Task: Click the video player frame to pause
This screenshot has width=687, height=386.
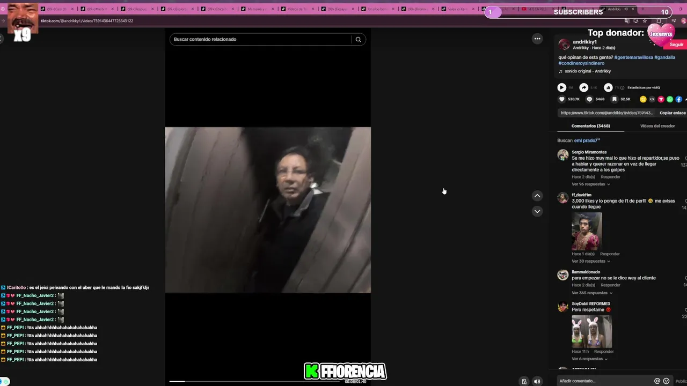Action: tap(268, 210)
